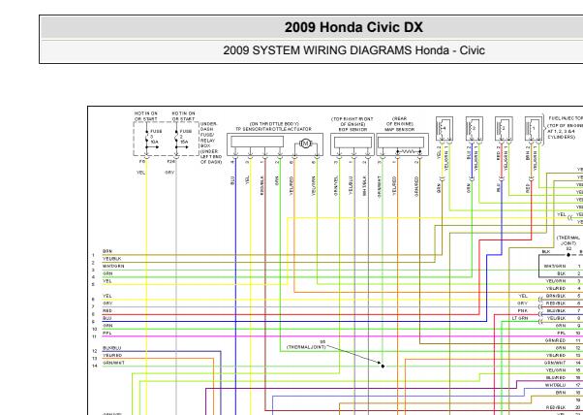Click 'BRN' at right pin 18
Image resolution: width=583 pixels, height=415 pixels.
click(x=561, y=393)
